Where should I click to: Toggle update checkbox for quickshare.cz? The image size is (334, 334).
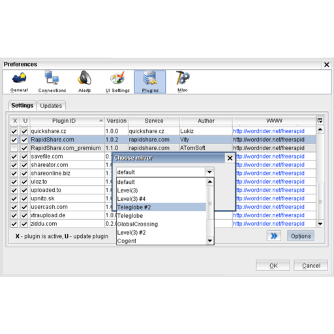click(x=24, y=131)
